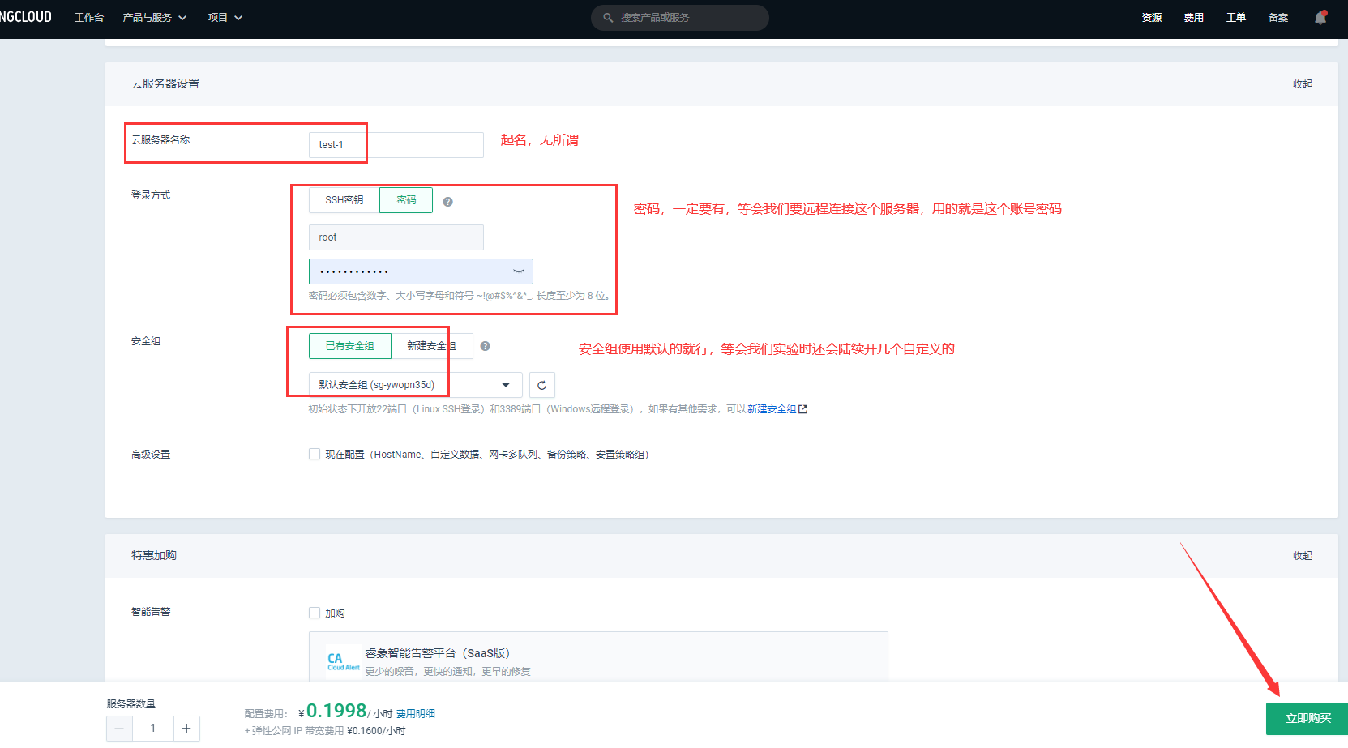Toggle password visibility eye icon
Image resolution: width=1348 pixels, height=748 pixels.
[519, 271]
